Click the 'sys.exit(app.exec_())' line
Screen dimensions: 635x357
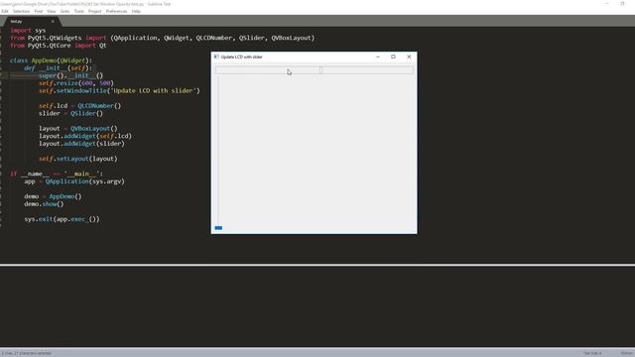point(62,219)
